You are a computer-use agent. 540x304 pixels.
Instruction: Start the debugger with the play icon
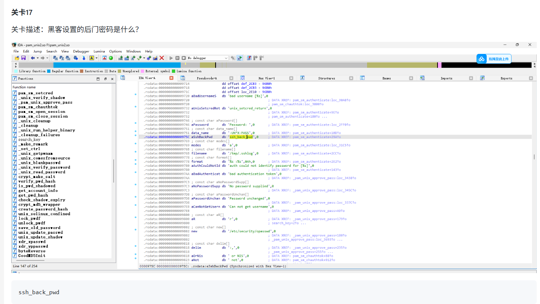[171, 58]
